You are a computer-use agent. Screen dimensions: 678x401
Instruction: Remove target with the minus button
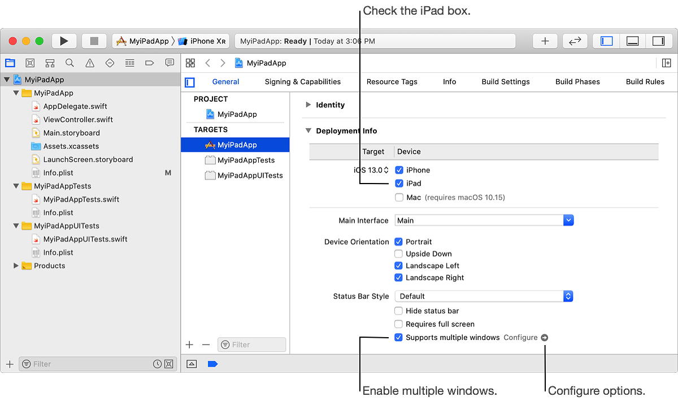pyautogui.click(x=206, y=345)
